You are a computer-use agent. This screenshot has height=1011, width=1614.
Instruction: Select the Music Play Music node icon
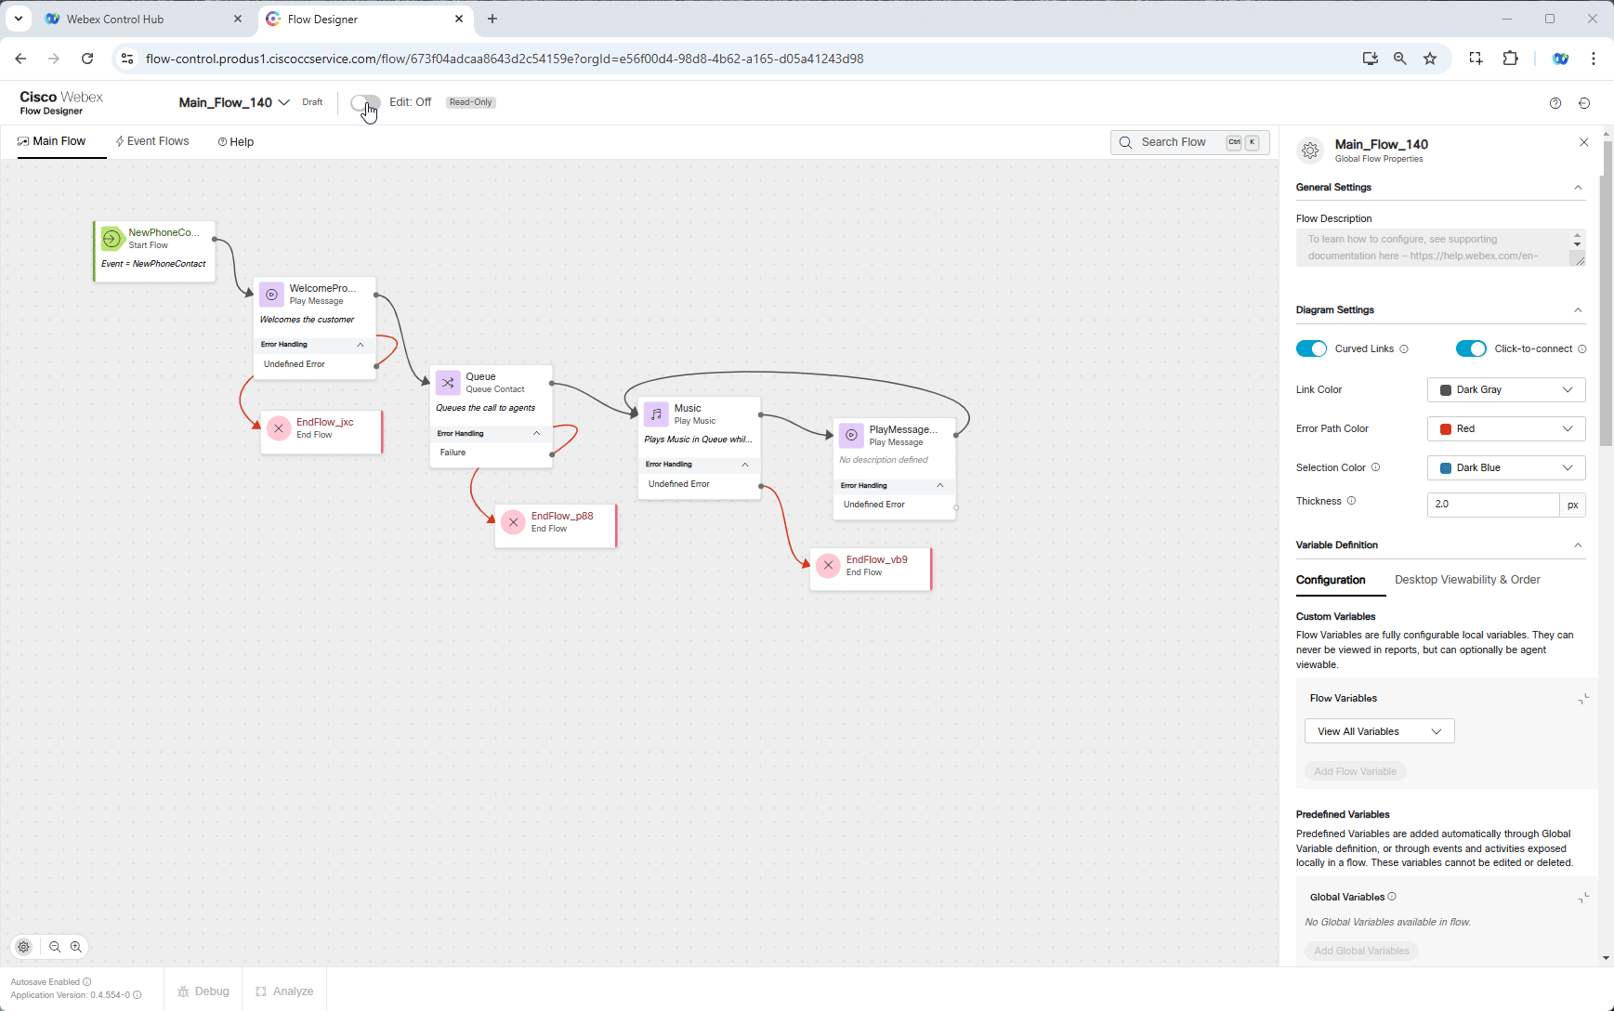(x=656, y=414)
